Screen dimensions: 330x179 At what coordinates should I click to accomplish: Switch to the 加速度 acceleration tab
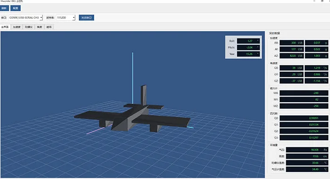pos(17,27)
